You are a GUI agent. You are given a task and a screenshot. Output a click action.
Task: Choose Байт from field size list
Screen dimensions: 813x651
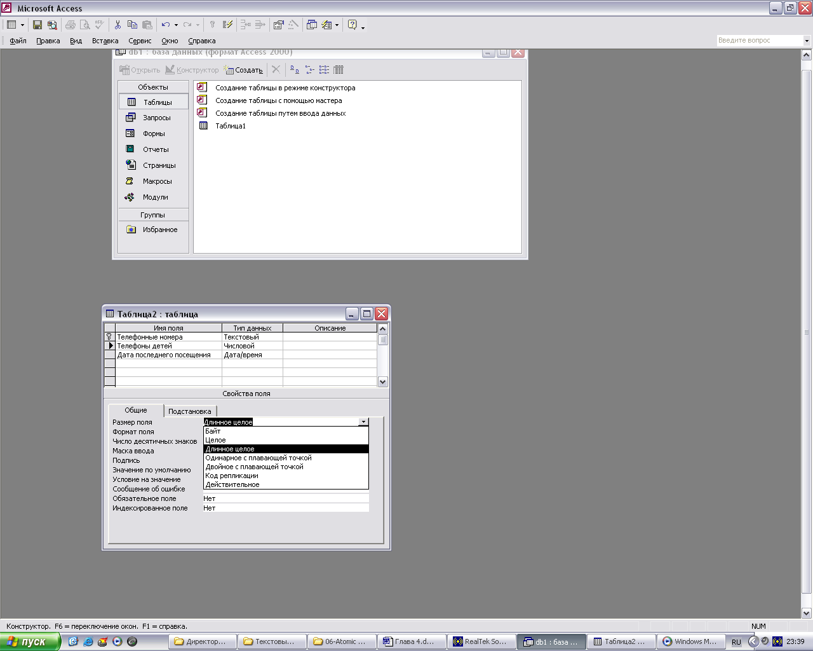point(286,431)
